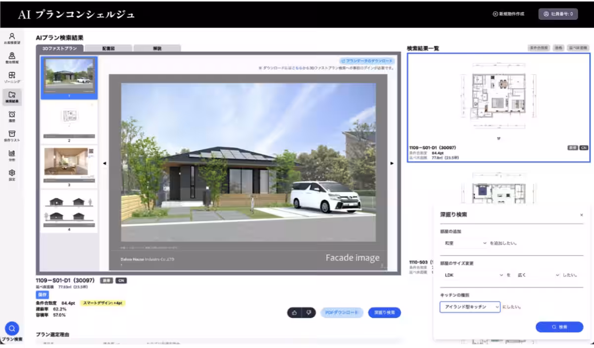Click the blue プラン検索 magnifier icon

point(12,328)
